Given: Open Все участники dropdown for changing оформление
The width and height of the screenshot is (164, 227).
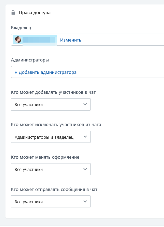Looking at the screenshot, I should pos(51,169).
